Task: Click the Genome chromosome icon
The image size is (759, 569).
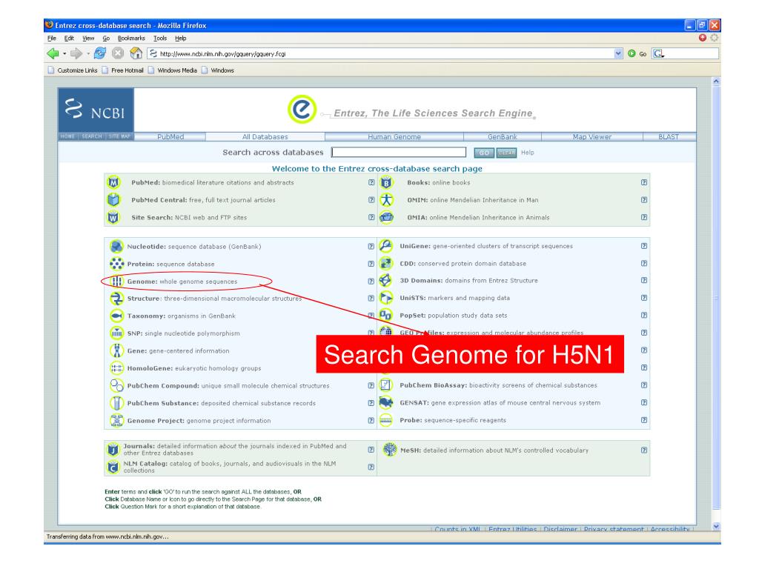Action: (116, 281)
